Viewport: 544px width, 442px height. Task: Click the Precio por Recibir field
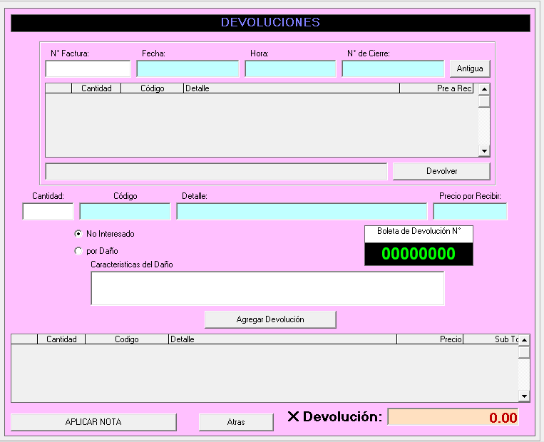coord(470,212)
